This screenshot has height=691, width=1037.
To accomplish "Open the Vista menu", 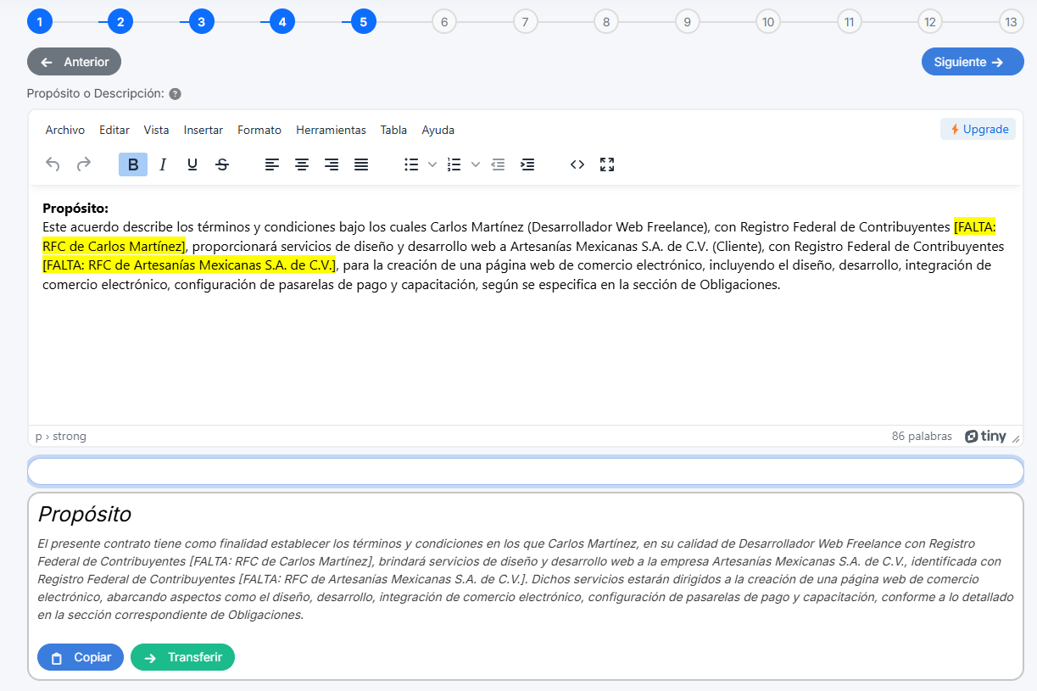I will pos(157,130).
